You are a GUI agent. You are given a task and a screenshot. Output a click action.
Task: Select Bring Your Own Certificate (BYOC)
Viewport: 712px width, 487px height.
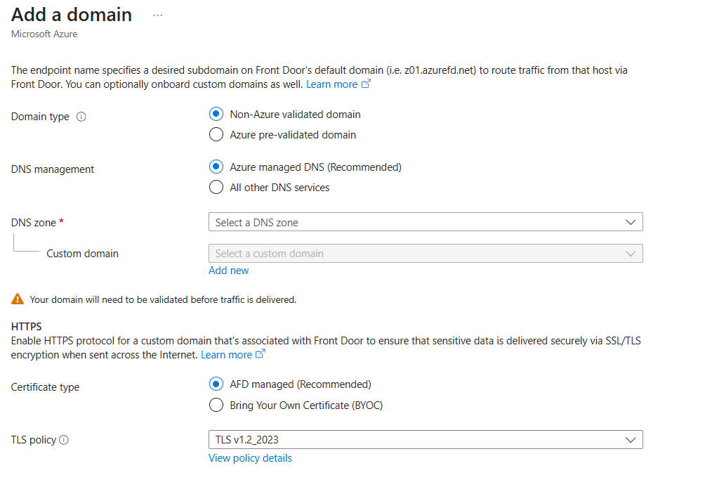[x=216, y=405]
